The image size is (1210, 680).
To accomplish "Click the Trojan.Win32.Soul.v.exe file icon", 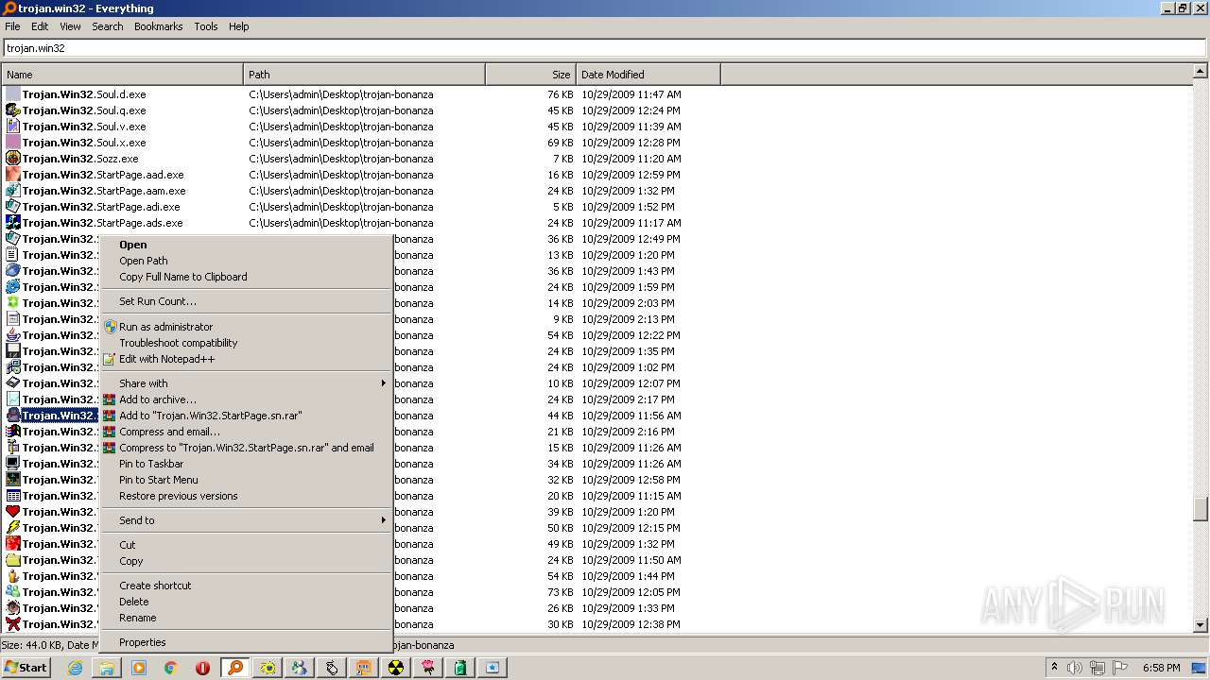I will tap(12, 127).
